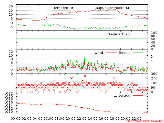
Task: Click the 15 temperature axis value
Action: [x=11, y=11]
